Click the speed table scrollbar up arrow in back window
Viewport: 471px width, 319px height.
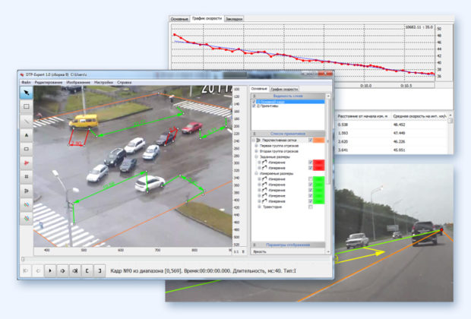(450, 115)
